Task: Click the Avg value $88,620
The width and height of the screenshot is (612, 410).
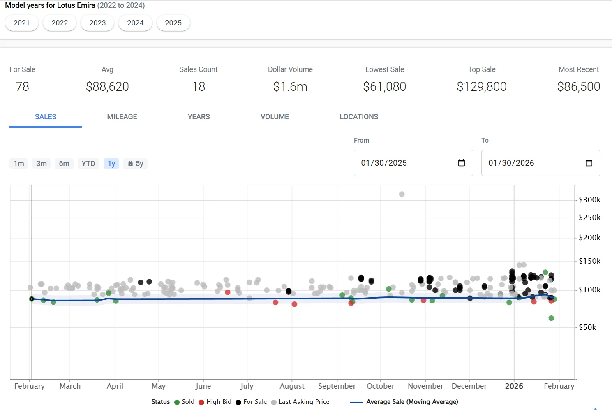Action: pyautogui.click(x=107, y=87)
